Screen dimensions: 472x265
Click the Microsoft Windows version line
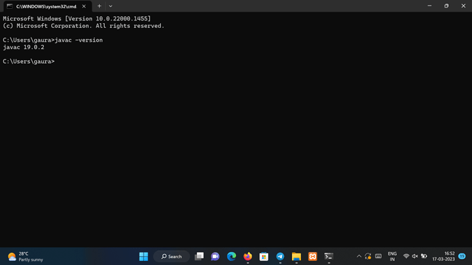[77, 18]
